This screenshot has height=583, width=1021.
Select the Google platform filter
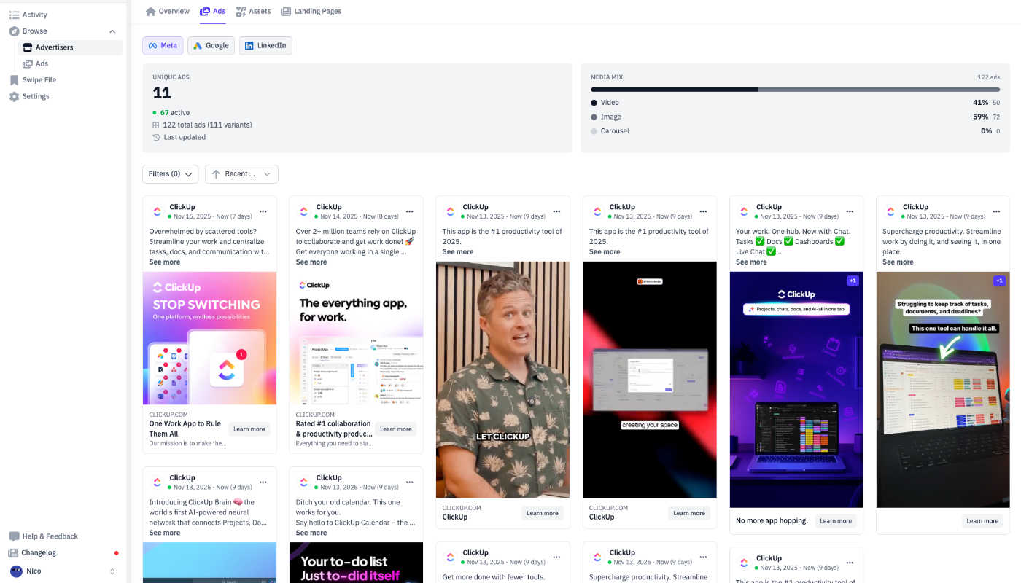[x=211, y=44]
